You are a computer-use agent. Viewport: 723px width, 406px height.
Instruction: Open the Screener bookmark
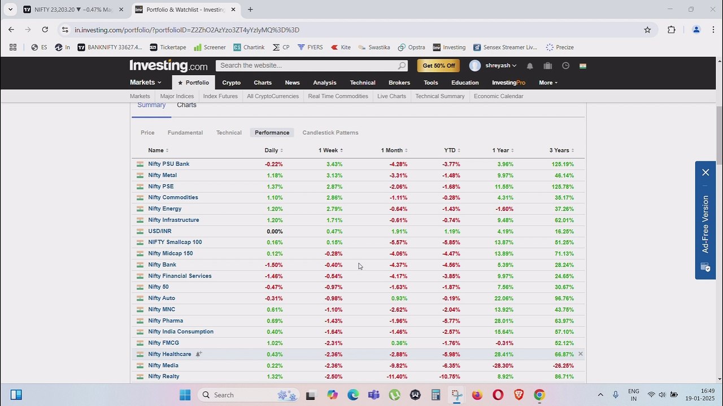click(210, 47)
